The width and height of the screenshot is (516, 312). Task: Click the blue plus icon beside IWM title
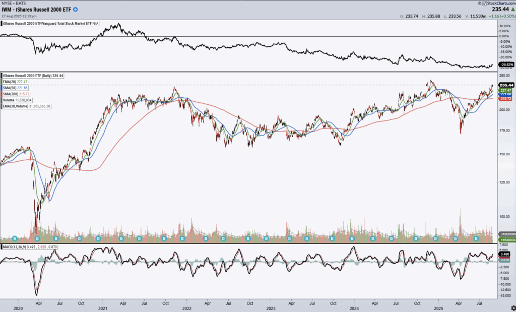76,9
